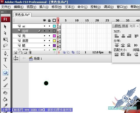Click cyan outline swatch of as layer
This screenshot has width=140, height=113.
tap(54, 26)
